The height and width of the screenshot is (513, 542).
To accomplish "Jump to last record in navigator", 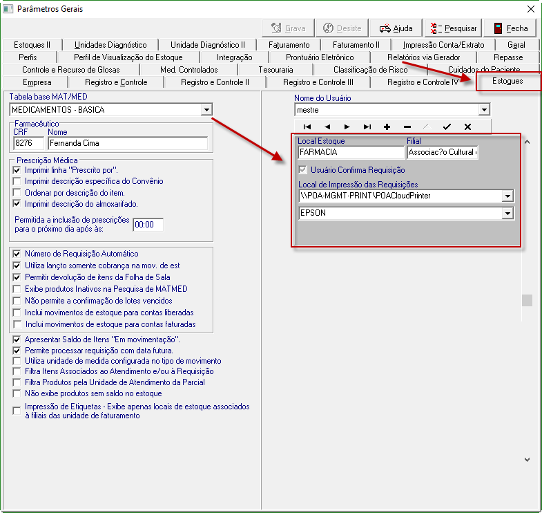I will (367, 127).
